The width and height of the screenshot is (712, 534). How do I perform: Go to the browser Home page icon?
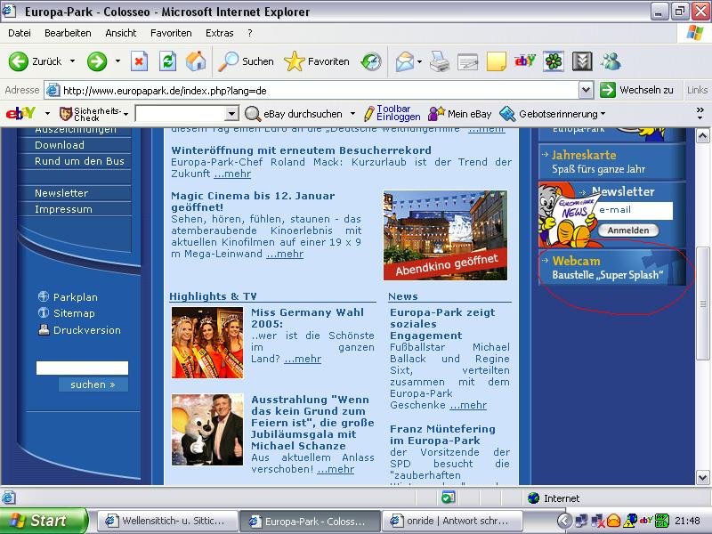pyautogui.click(x=195, y=61)
